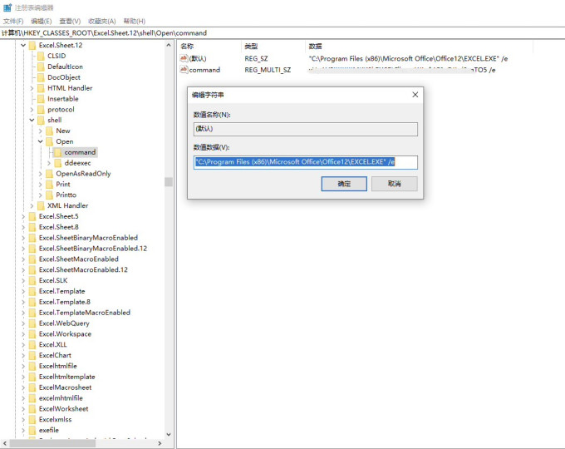Click the tree scroll-up arrow
The height and width of the screenshot is (449, 565).
pyautogui.click(x=169, y=45)
